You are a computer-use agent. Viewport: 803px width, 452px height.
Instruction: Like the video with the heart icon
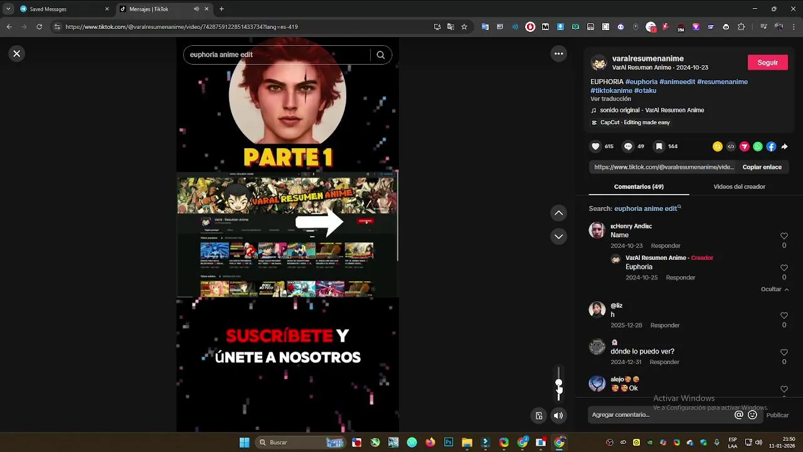595,146
